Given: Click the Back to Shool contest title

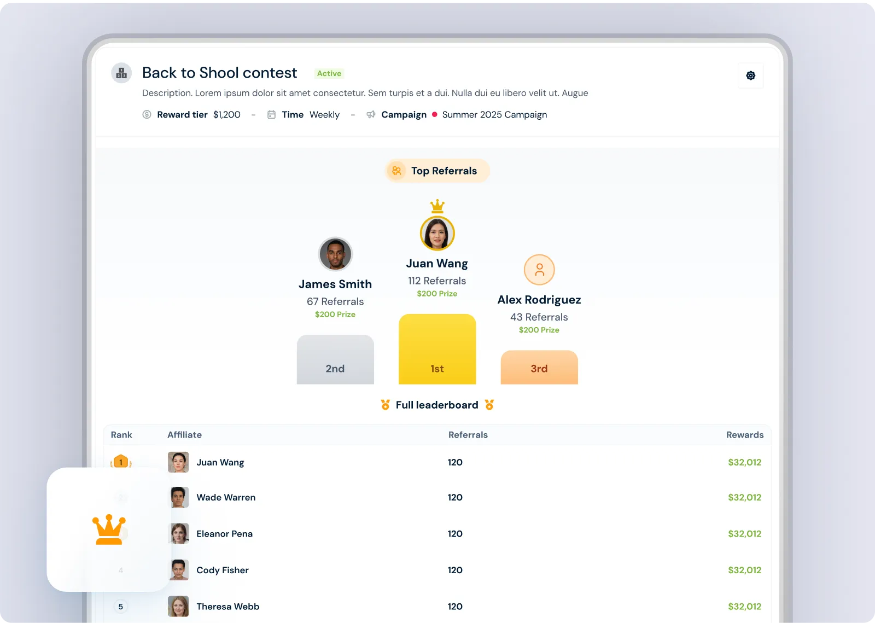Looking at the screenshot, I should pyautogui.click(x=220, y=73).
